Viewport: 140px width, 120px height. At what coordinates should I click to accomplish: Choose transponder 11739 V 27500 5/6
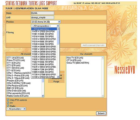[44, 77]
